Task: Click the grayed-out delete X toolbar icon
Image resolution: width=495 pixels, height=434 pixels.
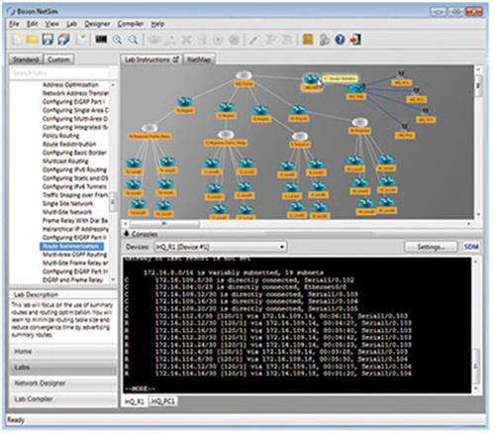Action: click(x=186, y=40)
